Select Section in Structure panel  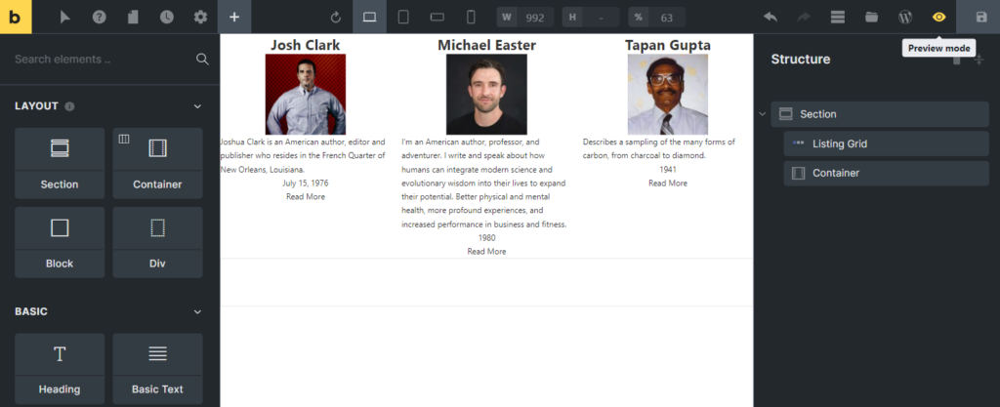[880, 114]
